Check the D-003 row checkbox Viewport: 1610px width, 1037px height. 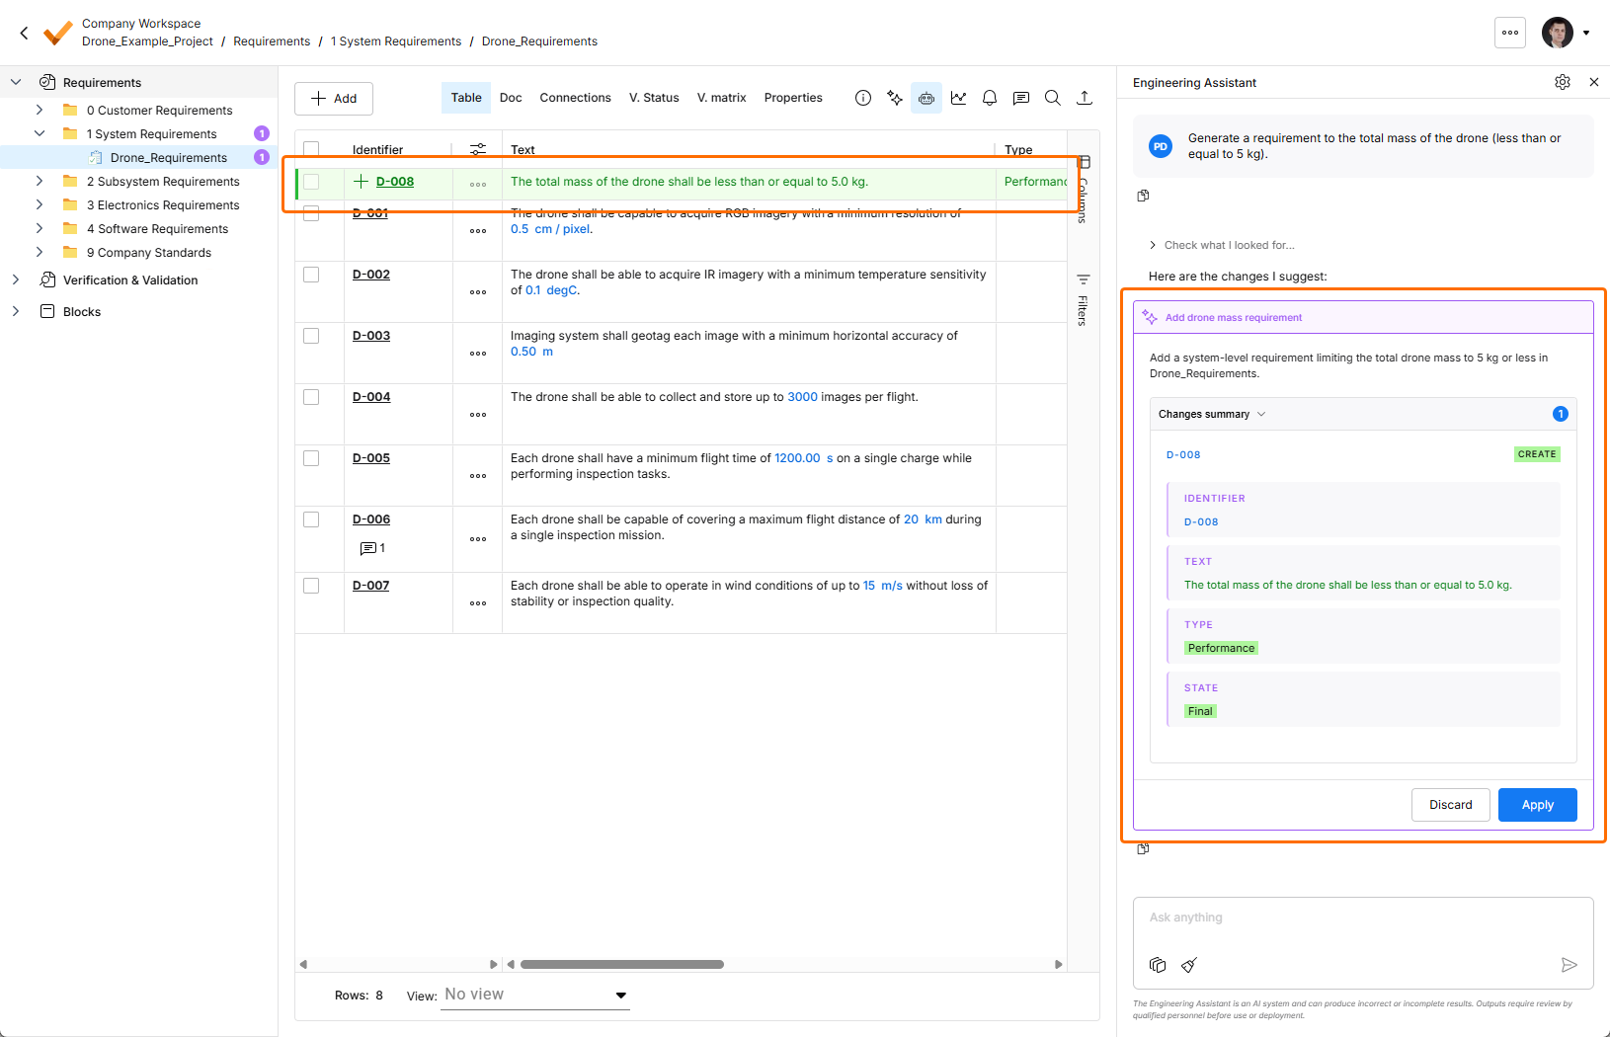coord(311,336)
